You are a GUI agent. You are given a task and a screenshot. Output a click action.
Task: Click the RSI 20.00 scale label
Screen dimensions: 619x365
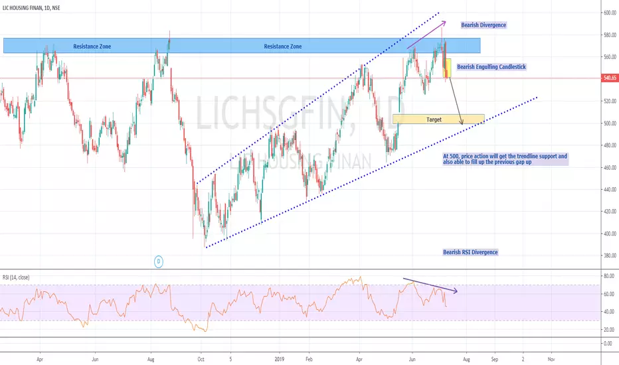click(x=609, y=329)
